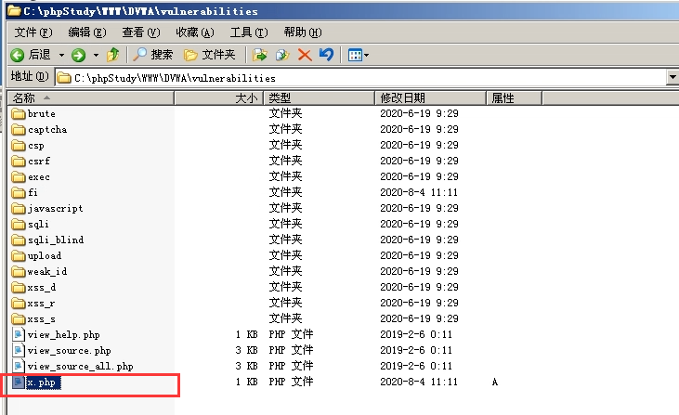Image resolution: width=679 pixels, height=415 pixels.
Task: Sort by the 修改日期 column header
Action: [x=402, y=97]
